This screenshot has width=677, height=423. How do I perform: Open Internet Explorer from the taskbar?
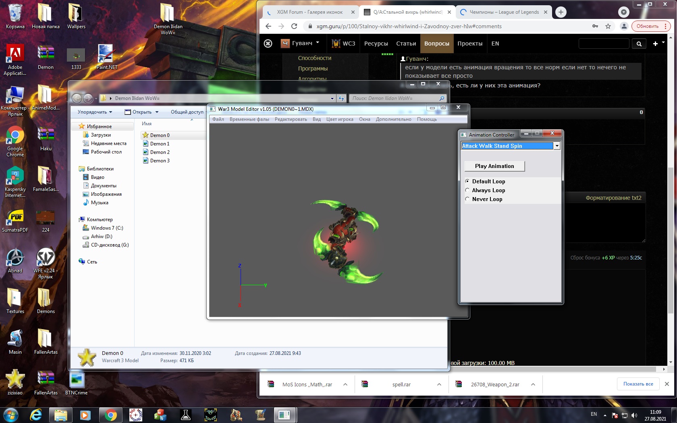[36, 415]
